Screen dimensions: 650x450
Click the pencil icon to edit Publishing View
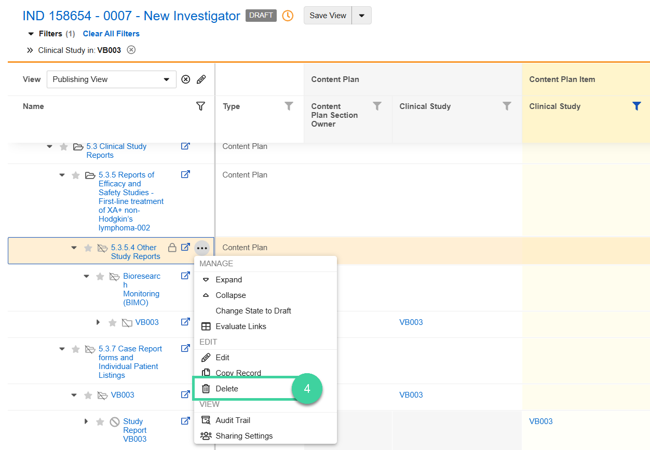coord(201,79)
